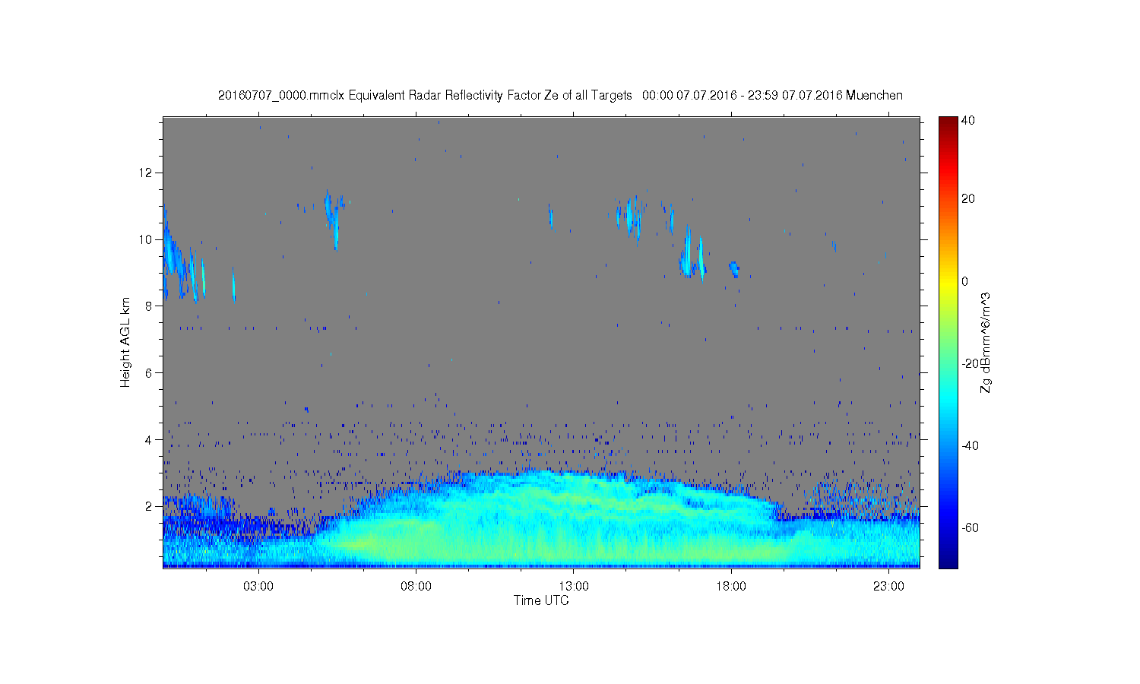This screenshot has height=684, width=1140.
Task: Click the 6 km height axis tick label
Action: pos(149,372)
